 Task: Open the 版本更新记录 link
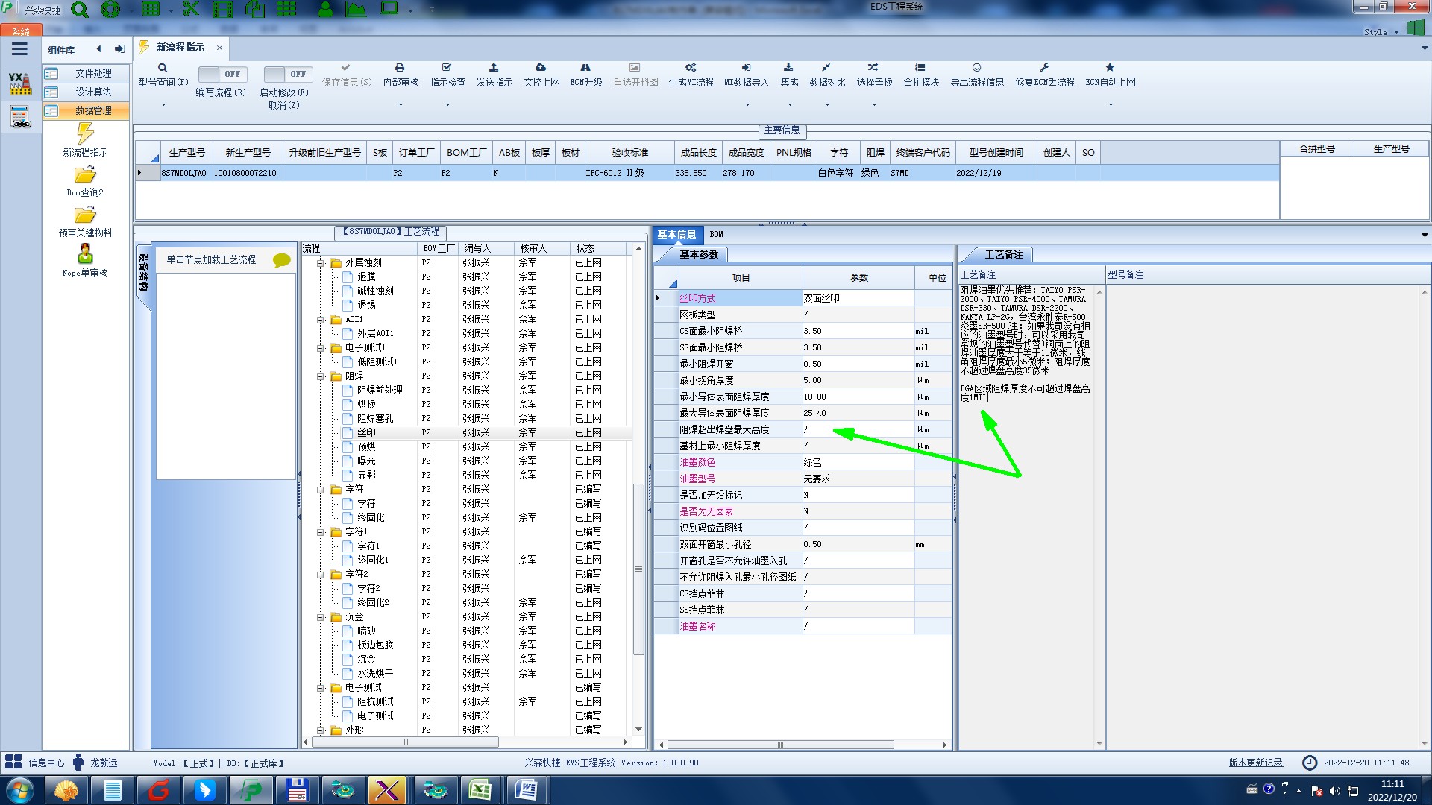click(1255, 763)
